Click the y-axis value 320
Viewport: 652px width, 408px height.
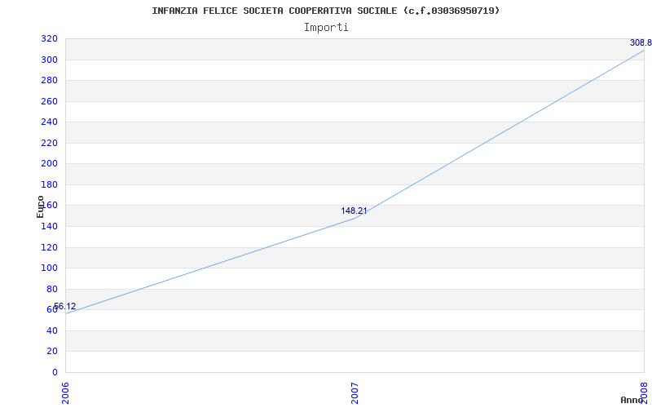tap(49, 38)
